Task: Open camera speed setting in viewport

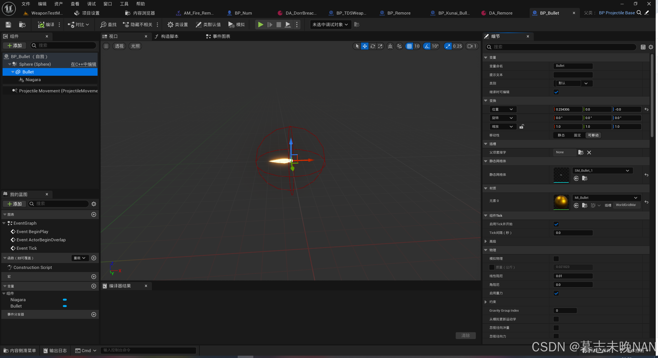Action: pos(472,46)
